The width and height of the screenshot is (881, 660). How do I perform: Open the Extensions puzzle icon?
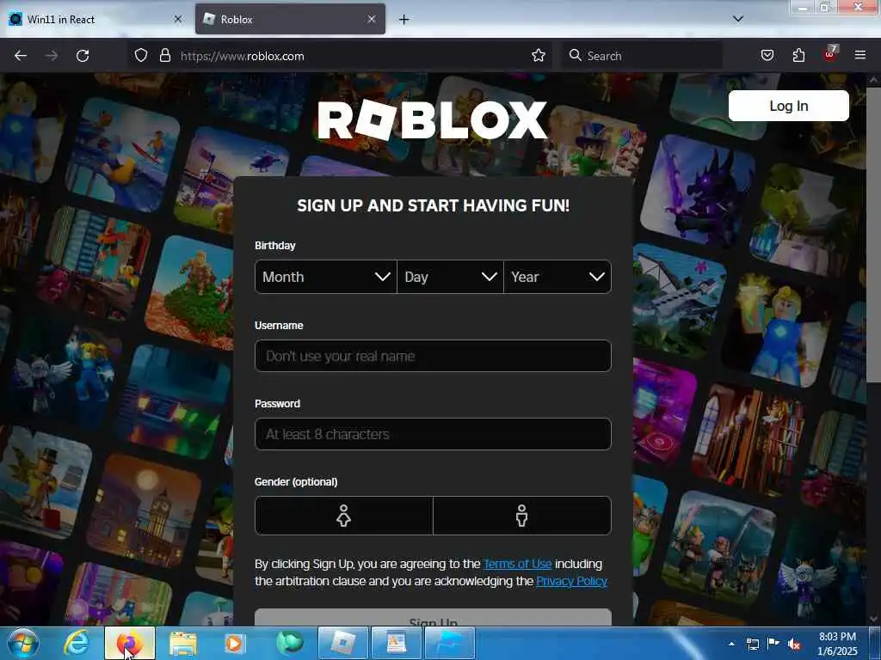[798, 56]
